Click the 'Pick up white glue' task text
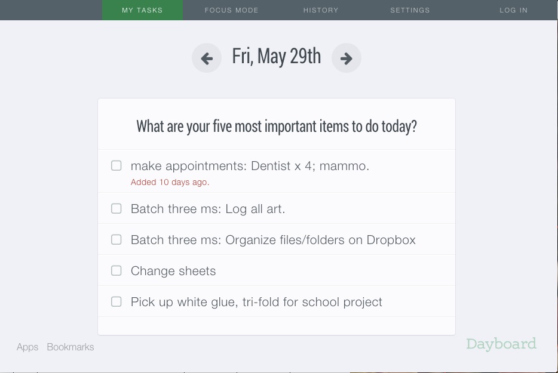This screenshot has width=558, height=373. [x=256, y=302]
